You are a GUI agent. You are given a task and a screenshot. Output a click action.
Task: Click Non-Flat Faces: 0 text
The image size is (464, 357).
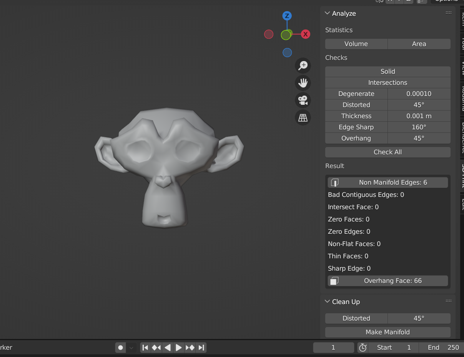354,244
